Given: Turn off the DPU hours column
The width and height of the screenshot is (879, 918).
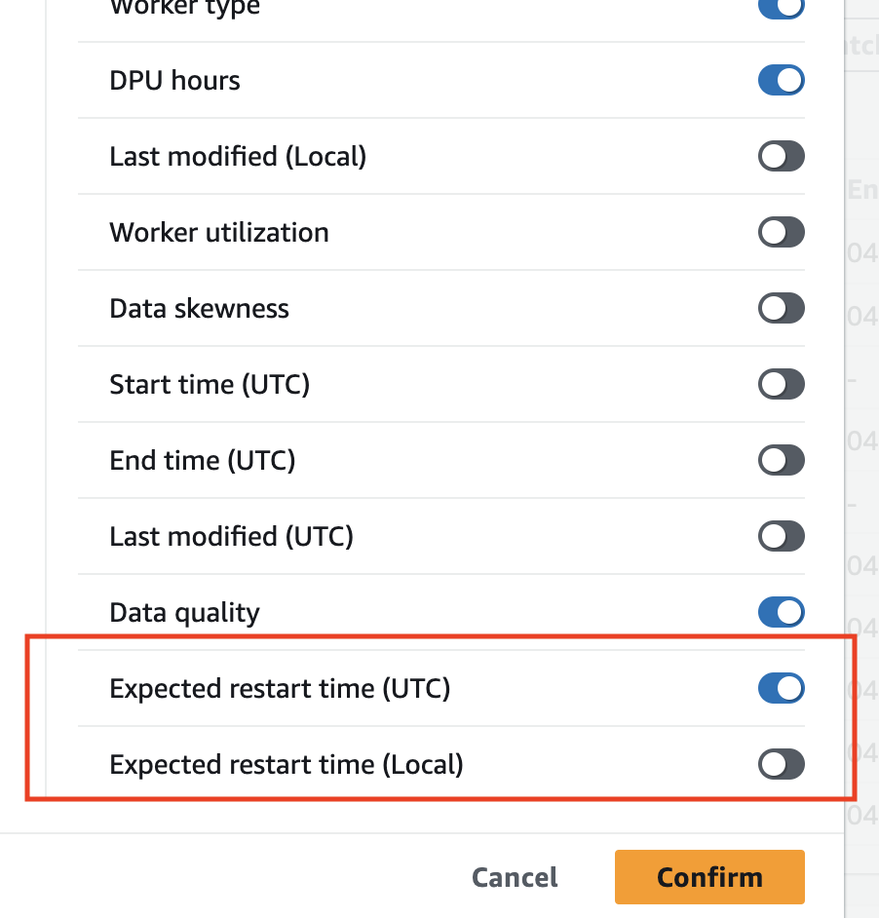Looking at the screenshot, I should pyautogui.click(x=781, y=80).
